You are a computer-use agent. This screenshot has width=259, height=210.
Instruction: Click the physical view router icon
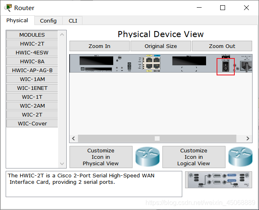147,157
